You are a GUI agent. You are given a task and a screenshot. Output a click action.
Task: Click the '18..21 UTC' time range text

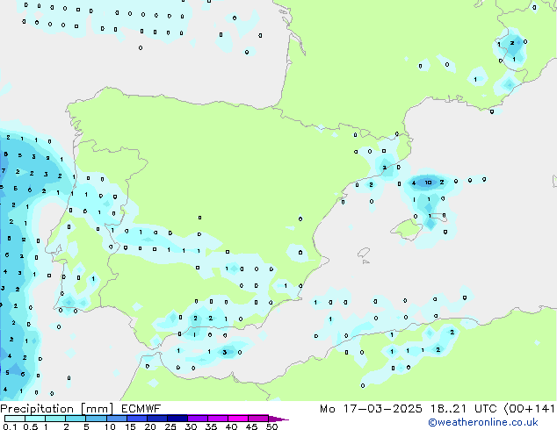[x=463, y=409]
